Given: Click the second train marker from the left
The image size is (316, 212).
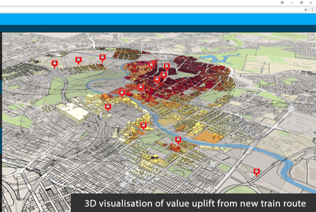Looking at the screenshot, I should [78, 60].
